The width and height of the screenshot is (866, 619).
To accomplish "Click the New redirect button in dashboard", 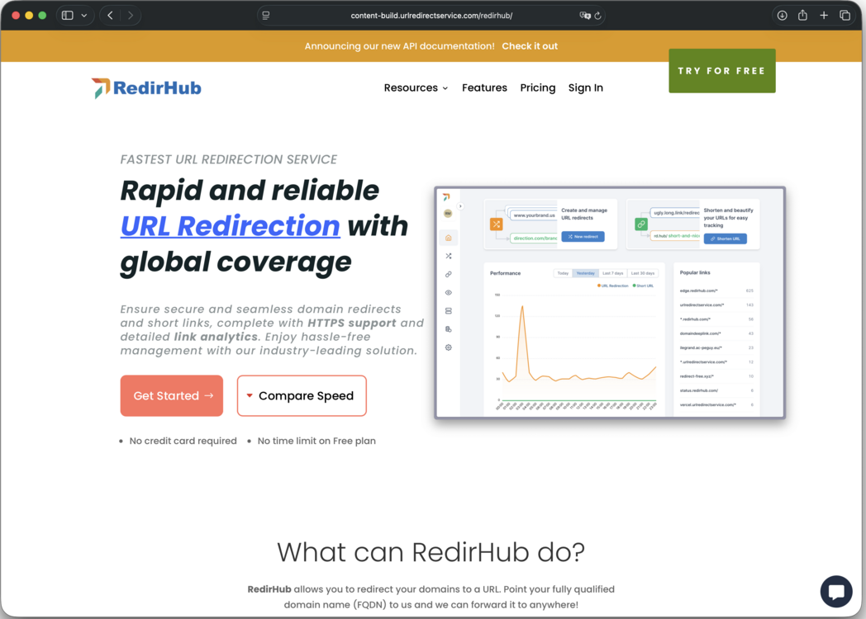I will point(583,237).
